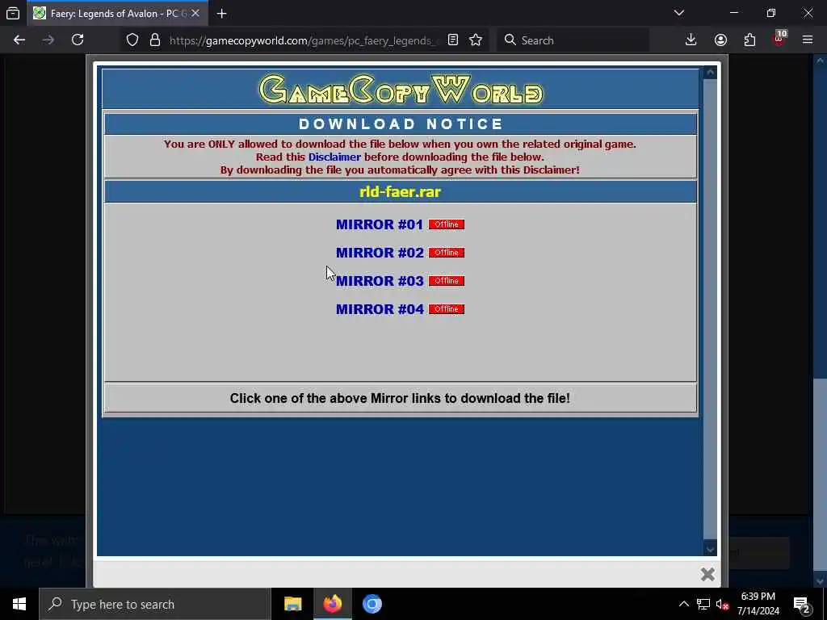
Task: Click the Offline badge next to MIRROR #04
Action: [x=446, y=309]
